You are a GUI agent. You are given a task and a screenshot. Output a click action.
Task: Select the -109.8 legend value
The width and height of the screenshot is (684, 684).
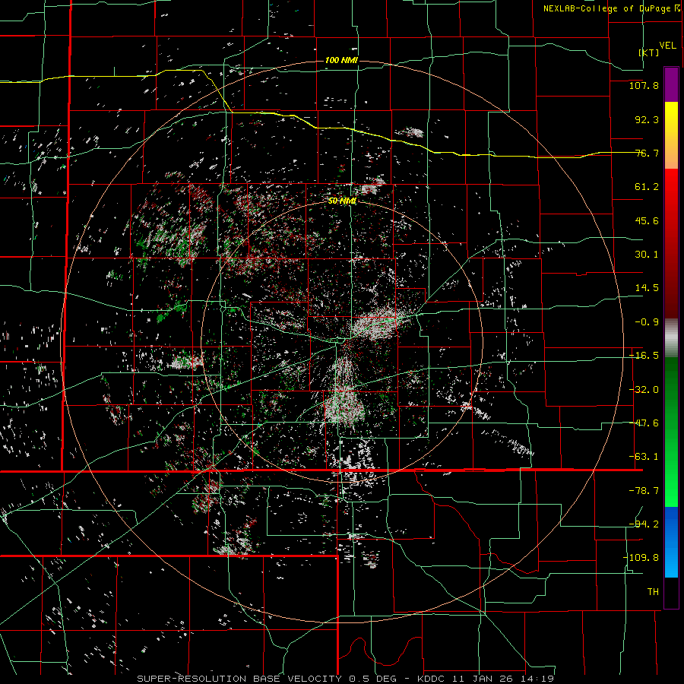point(641,558)
